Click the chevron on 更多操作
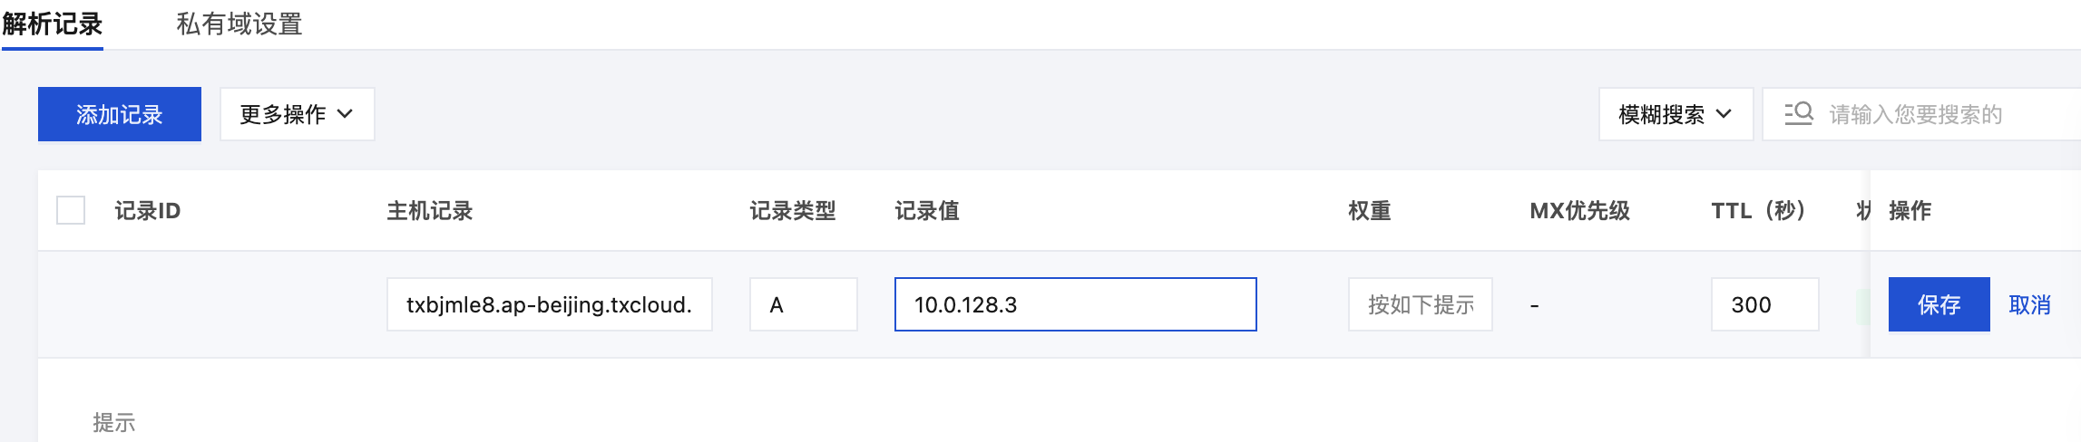 (345, 114)
